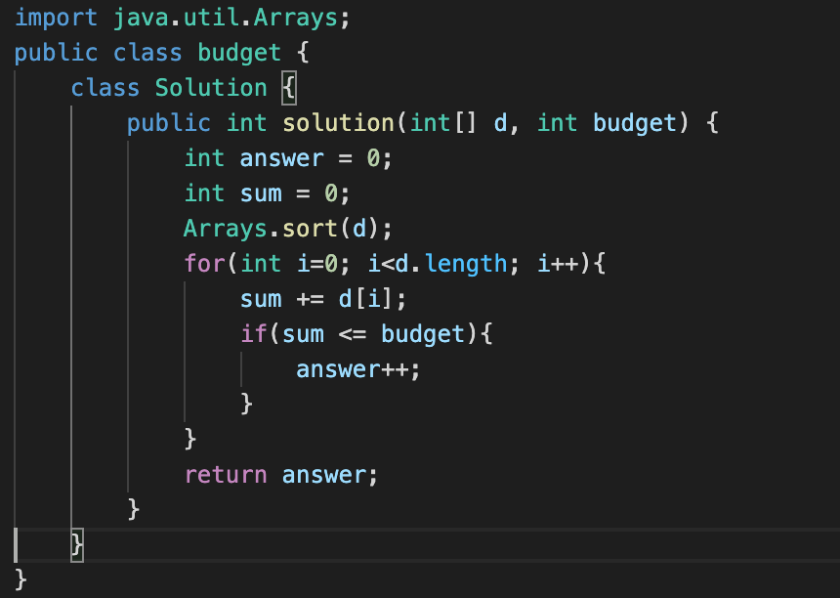Click the closing brace of the if block

click(246, 405)
